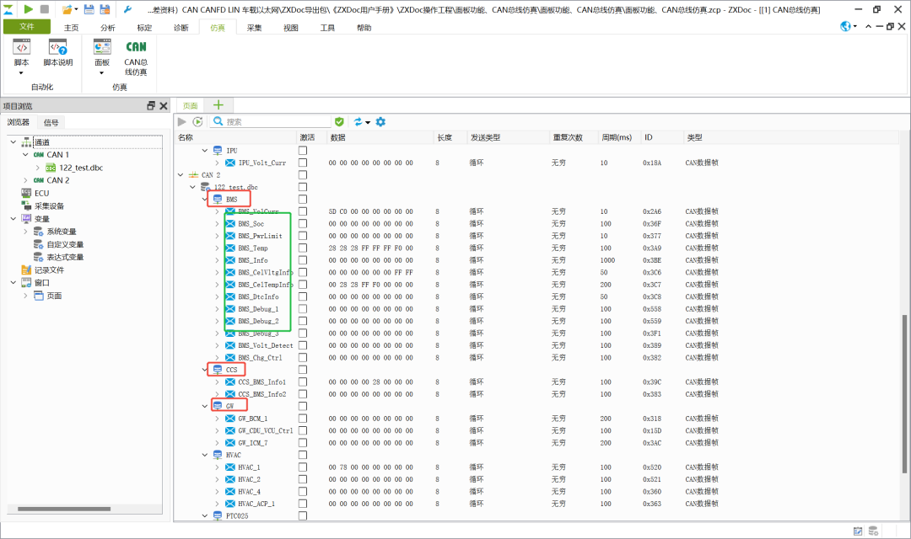Collapse the BMS node in message list
Image resolution: width=911 pixels, height=539 pixels.
[x=204, y=199]
